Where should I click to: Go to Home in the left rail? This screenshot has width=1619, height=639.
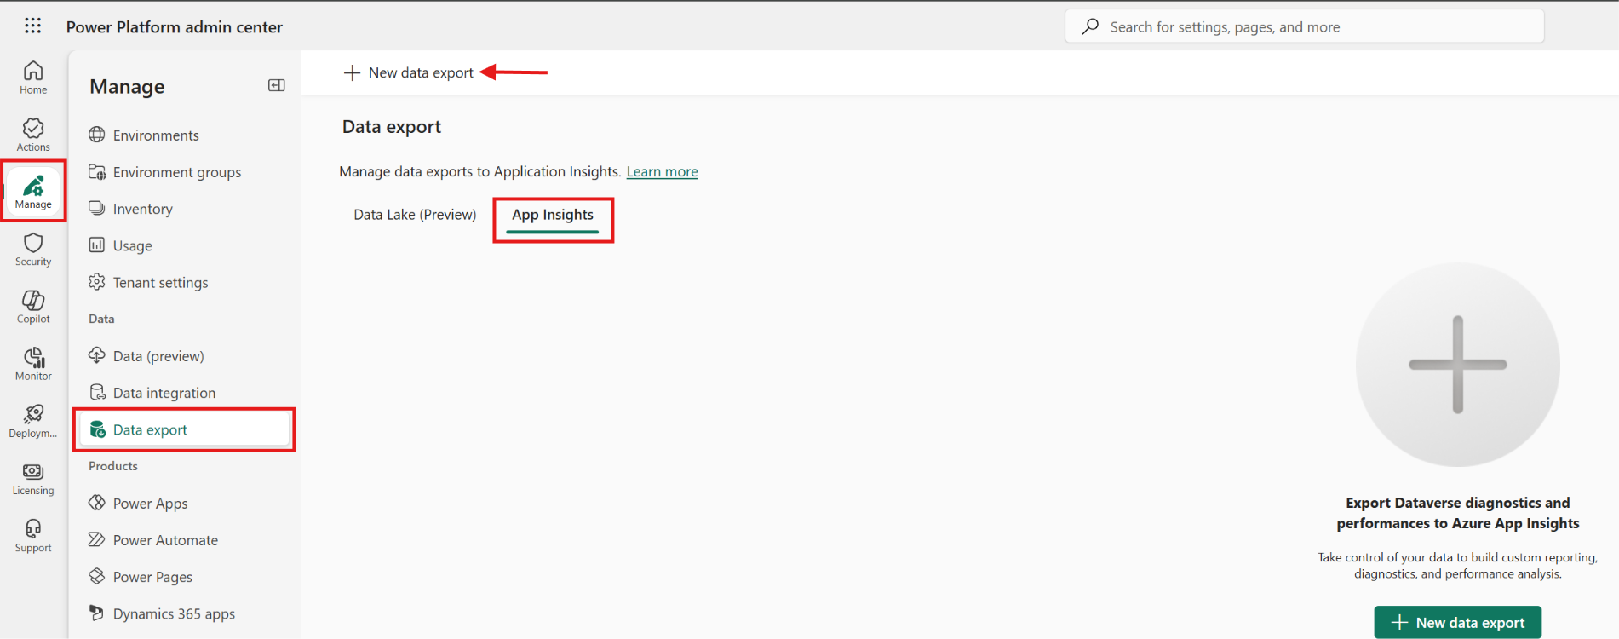click(33, 78)
